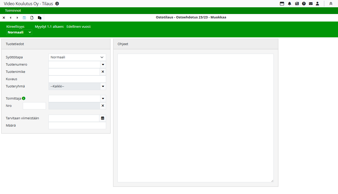This screenshot has height=194, width=338.
Task: Expand the Syöttötapa dropdown
Action: coord(77,57)
